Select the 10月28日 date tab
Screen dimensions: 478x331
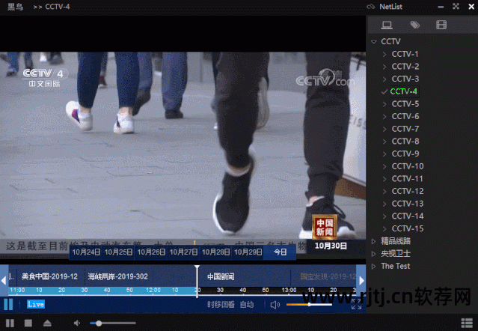[x=216, y=252]
